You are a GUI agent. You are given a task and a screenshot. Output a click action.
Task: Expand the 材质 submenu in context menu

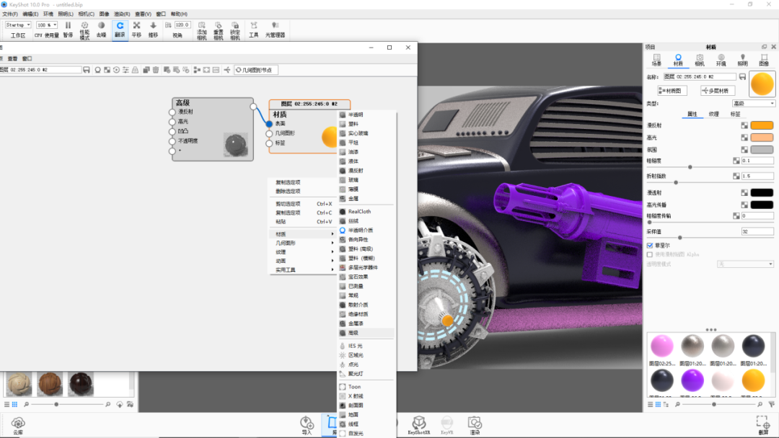302,234
